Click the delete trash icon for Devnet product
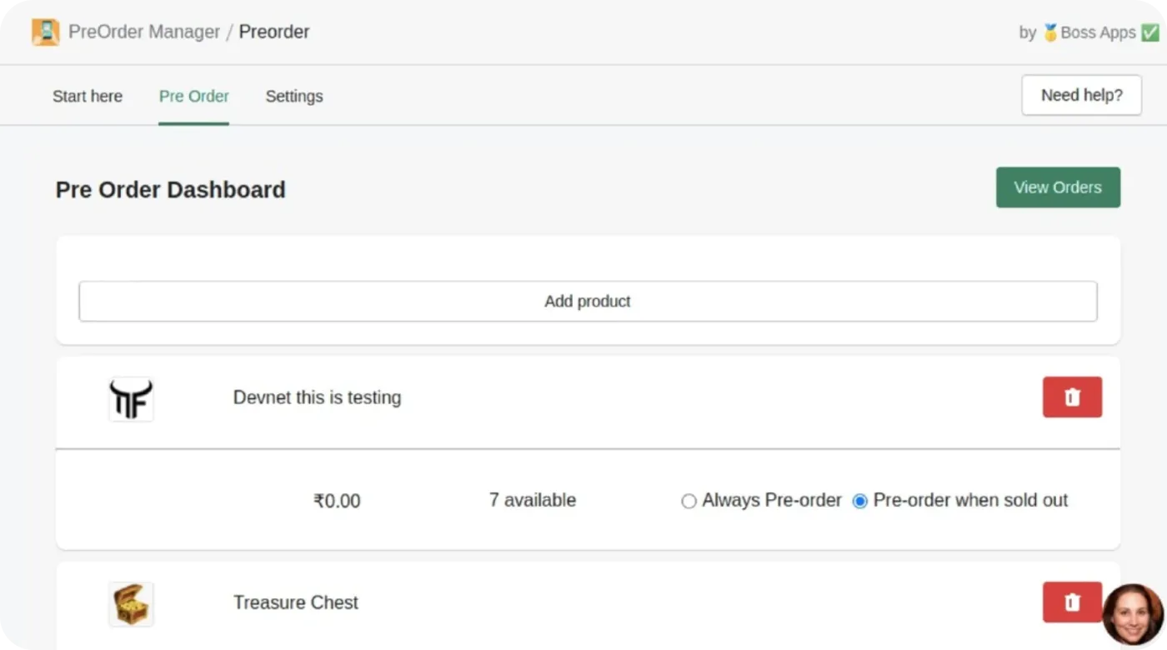The image size is (1167, 650). point(1072,397)
